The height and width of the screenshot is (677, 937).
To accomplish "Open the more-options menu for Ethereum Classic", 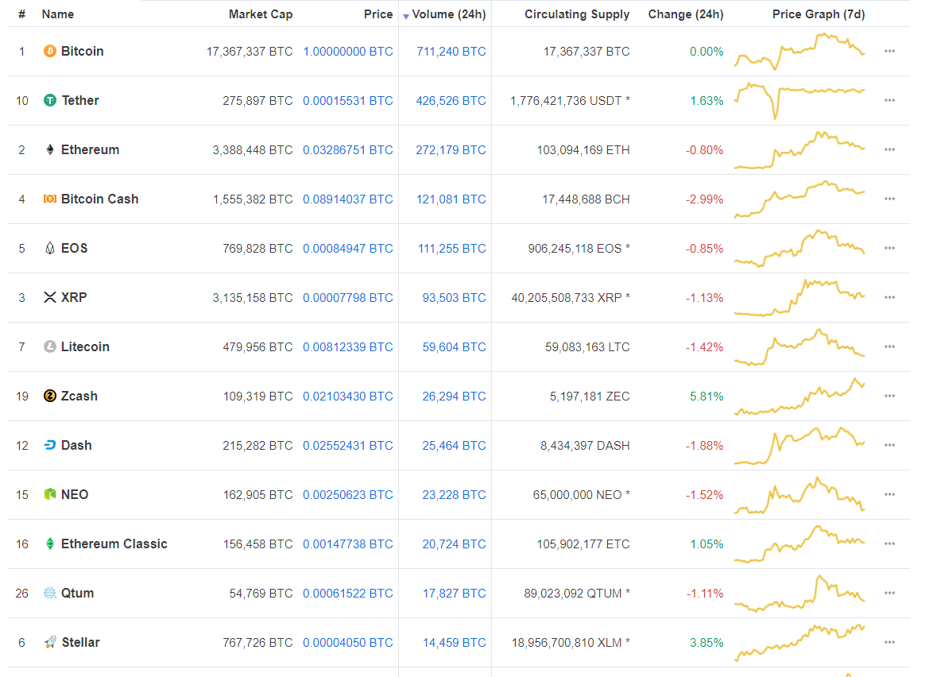I will (890, 544).
